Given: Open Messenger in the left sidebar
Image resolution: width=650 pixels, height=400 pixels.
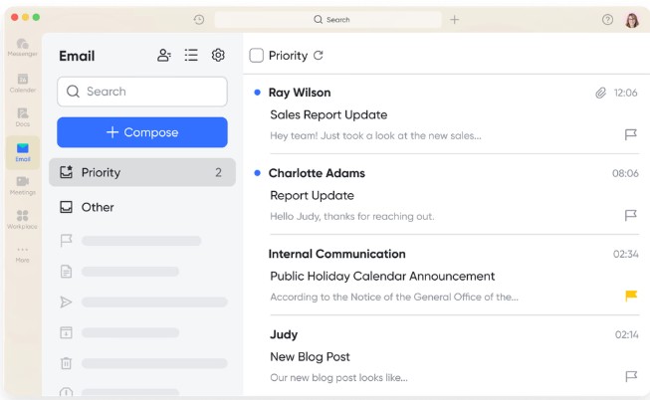Looking at the screenshot, I should pyautogui.click(x=22, y=48).
